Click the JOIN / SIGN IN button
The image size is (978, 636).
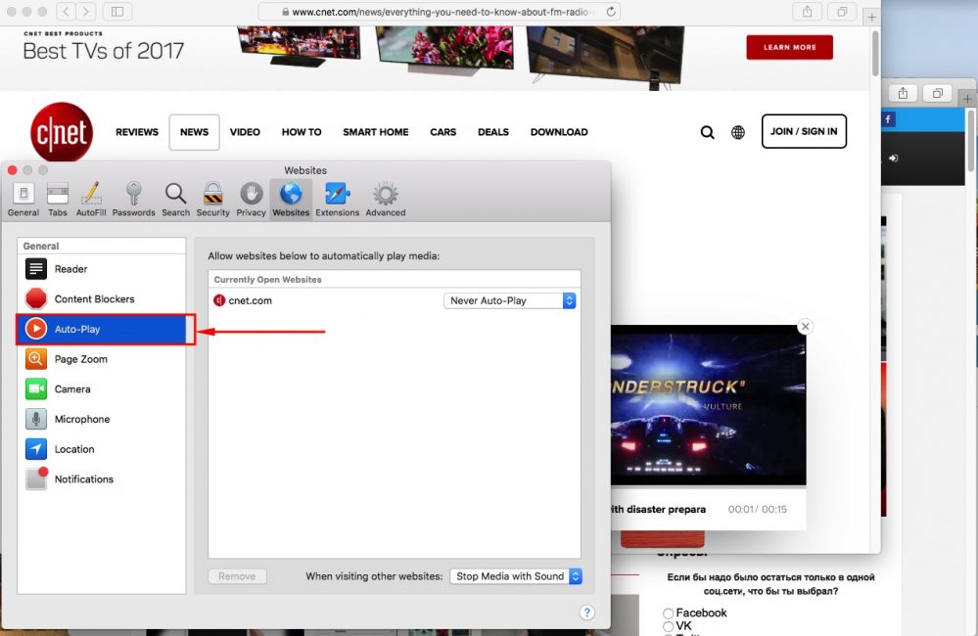804,131
